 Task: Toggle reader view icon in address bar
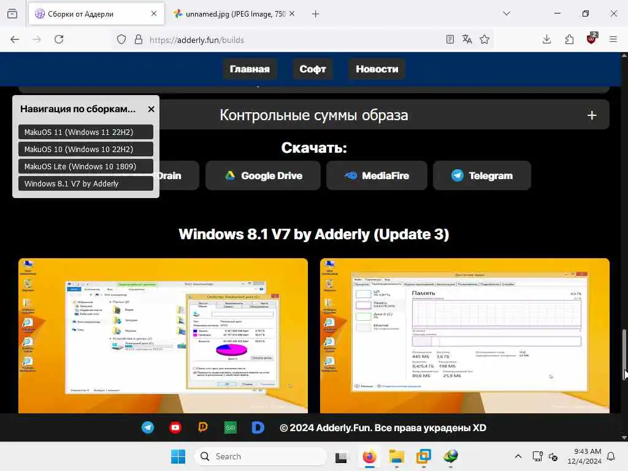tap(450, 39)
